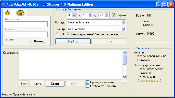The width and height of the screenshot is (175, 98).
Task: Click the scroll down arrow in message box
Action: (x=124, y=77)
